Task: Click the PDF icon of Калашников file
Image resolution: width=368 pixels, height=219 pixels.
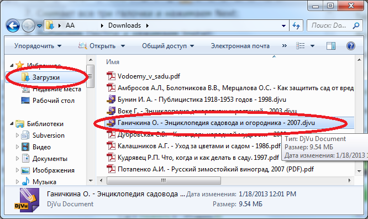Action: click(x=111, y=145)
